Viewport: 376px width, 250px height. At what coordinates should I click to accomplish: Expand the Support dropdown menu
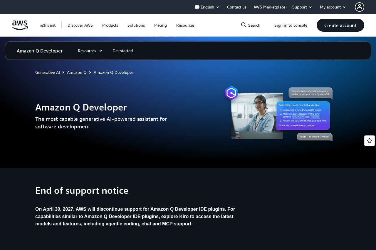click(x=302, y=7)
